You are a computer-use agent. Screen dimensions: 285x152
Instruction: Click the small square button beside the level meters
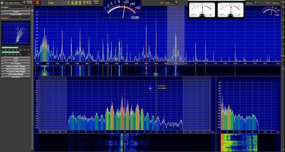[29, 54]
